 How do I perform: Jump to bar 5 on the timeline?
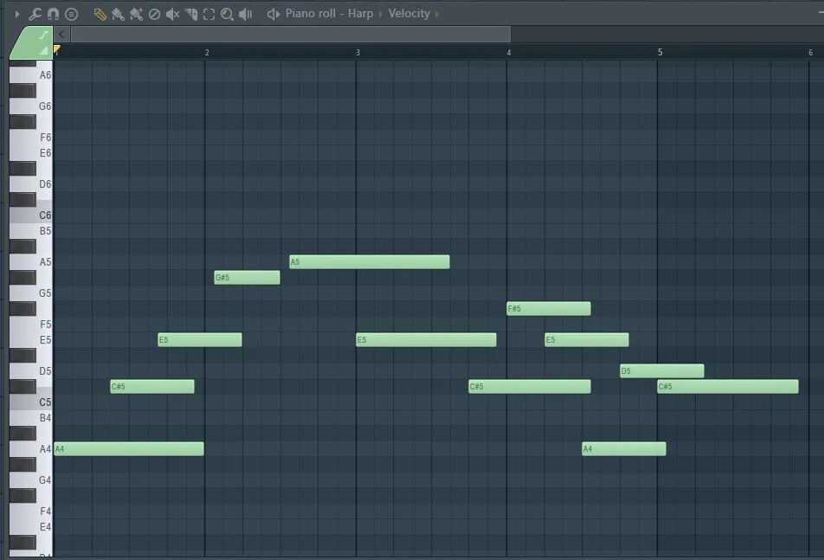click(x=660, y=53)
